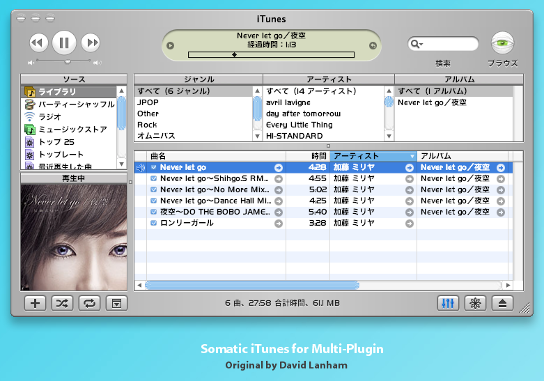
Task: Click the rewind previous track button
Action: pyautogui.click(x=38, y=42)
